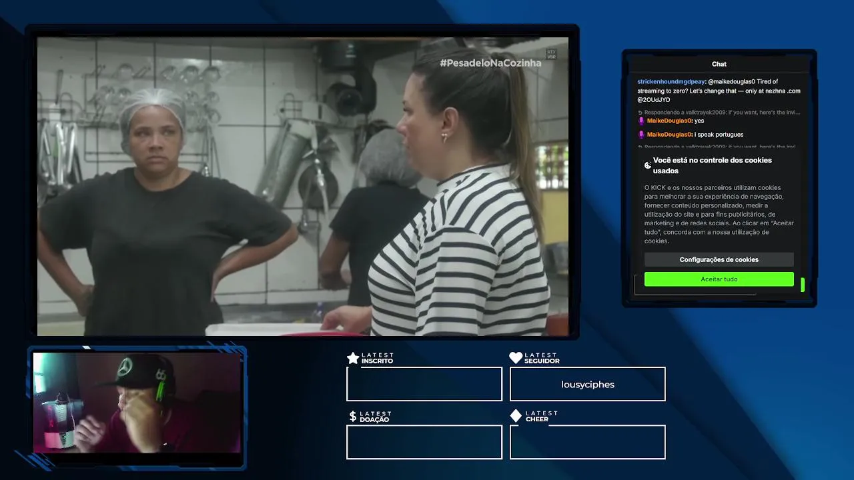Image resolution: width=854 pixels, height=480 pixels.
Task: Click the purple mic badge beside 'yes' message
Action: [x=641, y=121]
